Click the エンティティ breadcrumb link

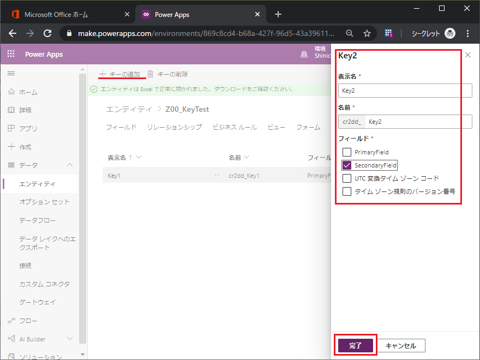[129, 109]
